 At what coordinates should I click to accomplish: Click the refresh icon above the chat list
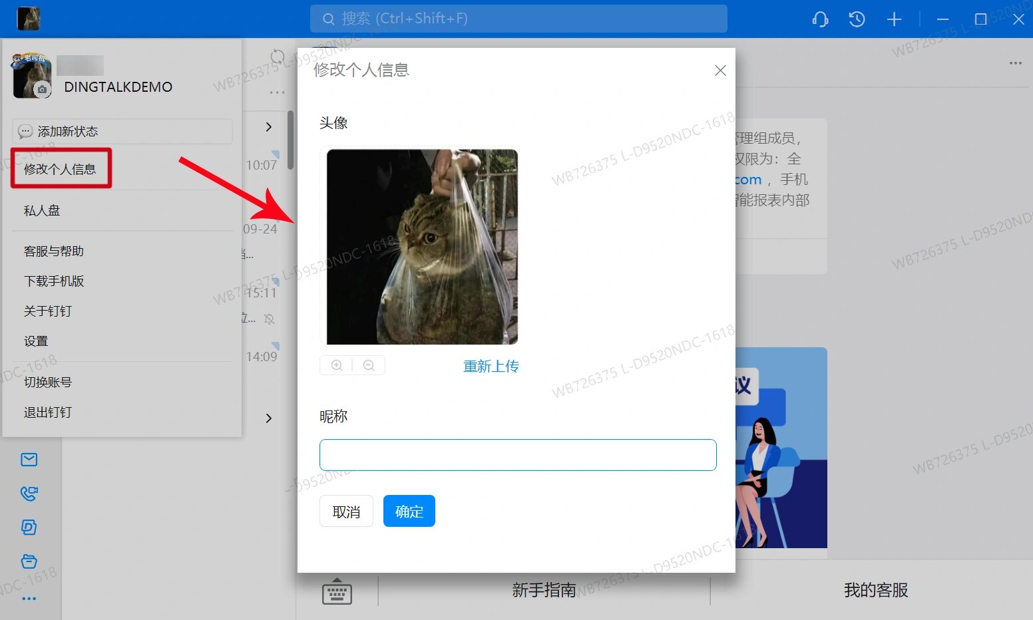click(x=278, y=57)
